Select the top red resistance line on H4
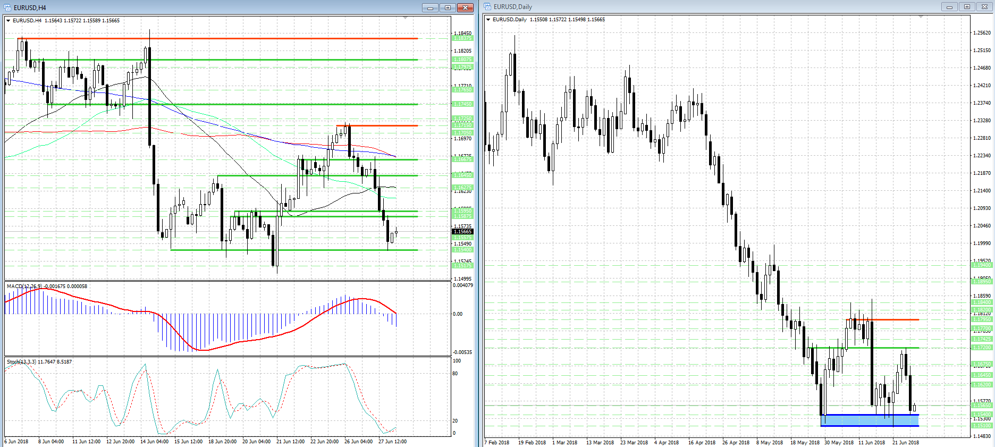Image resolution: width=995 pixels, height=447 pixels. point(213,38)
